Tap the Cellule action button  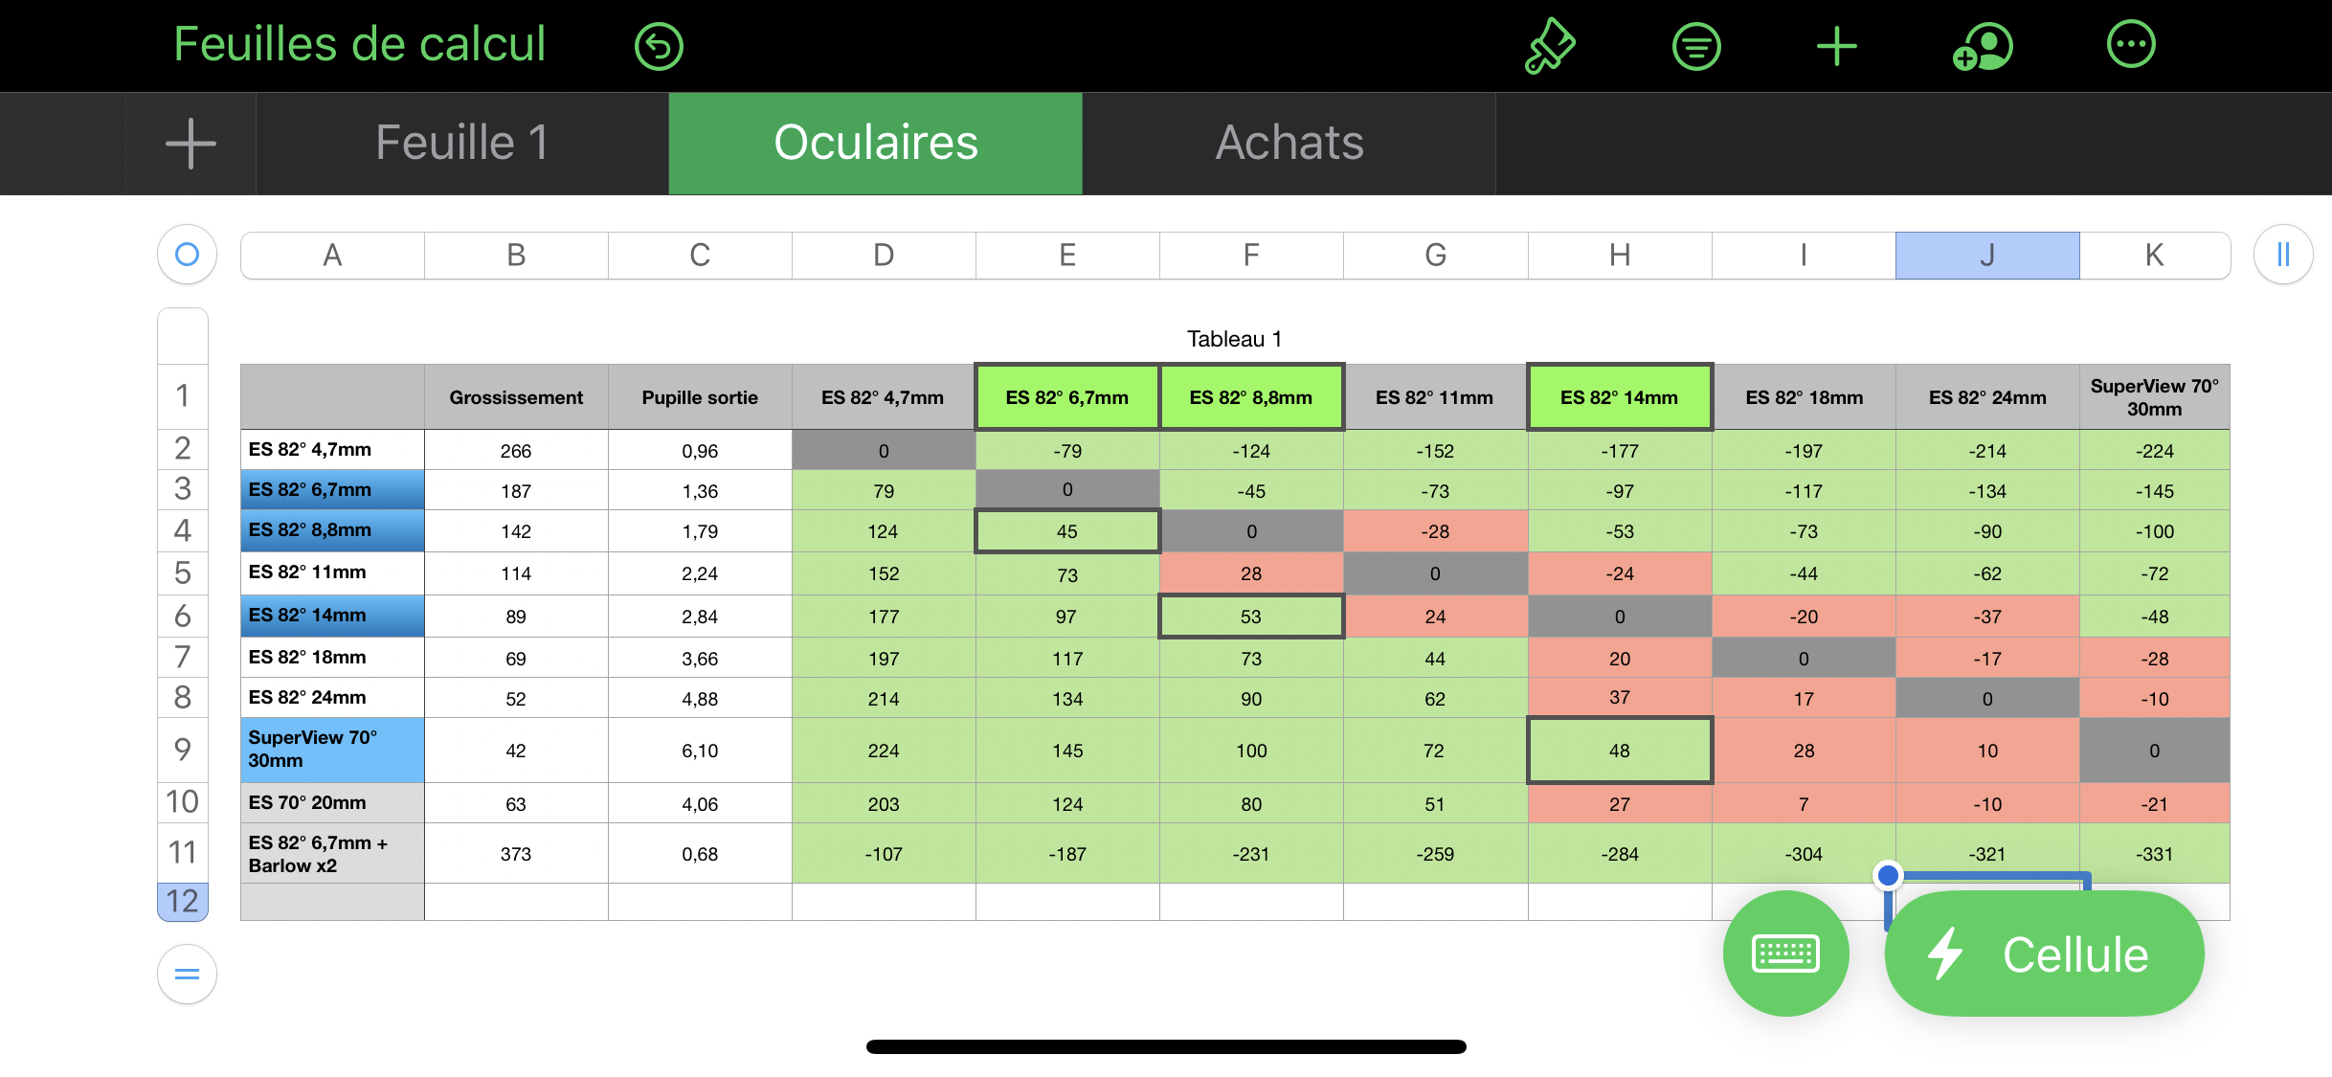pyautogui.click(x=2044, y=954)
